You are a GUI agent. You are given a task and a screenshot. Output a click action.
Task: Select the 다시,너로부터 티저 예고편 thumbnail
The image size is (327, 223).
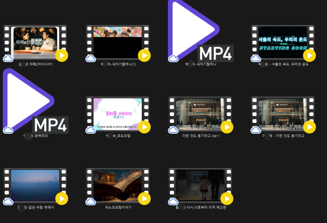tap(200, 185)
